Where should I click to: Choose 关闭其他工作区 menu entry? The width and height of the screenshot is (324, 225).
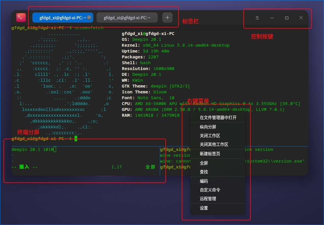218,144
